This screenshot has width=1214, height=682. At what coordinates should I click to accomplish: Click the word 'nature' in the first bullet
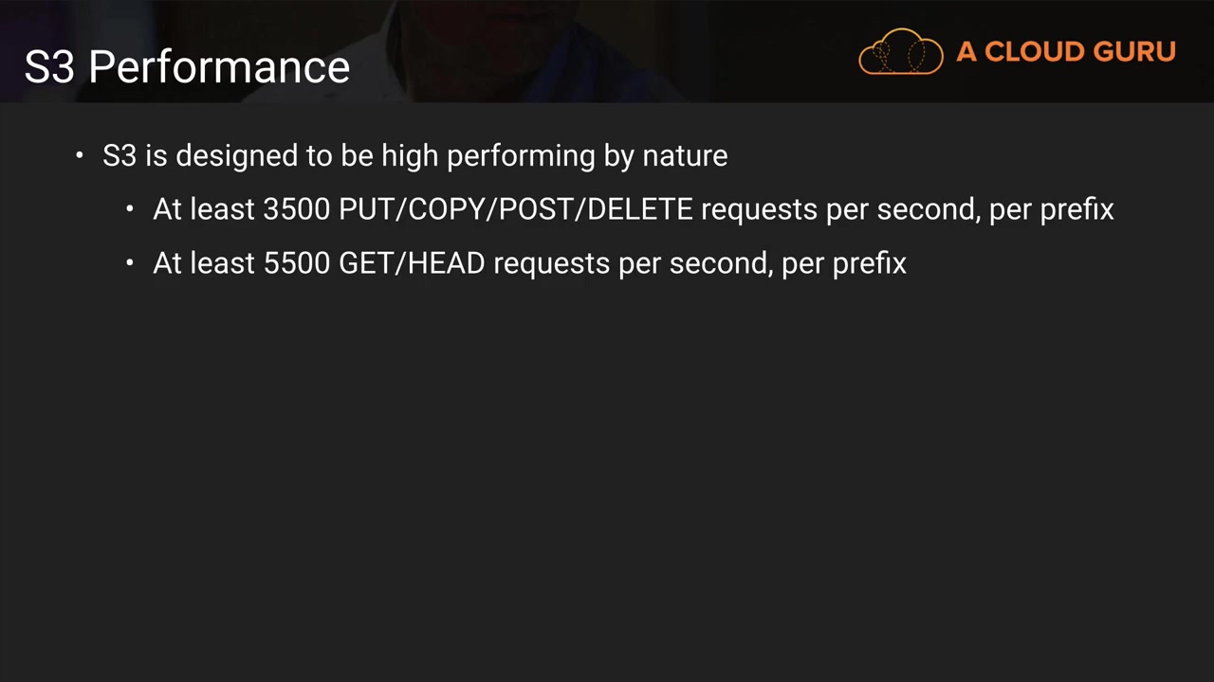685,155
